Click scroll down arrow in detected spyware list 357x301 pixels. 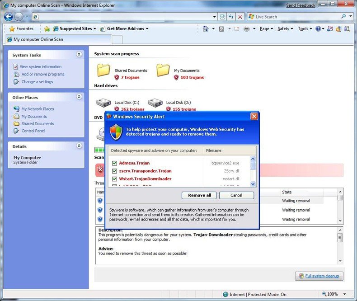(253, 184)
